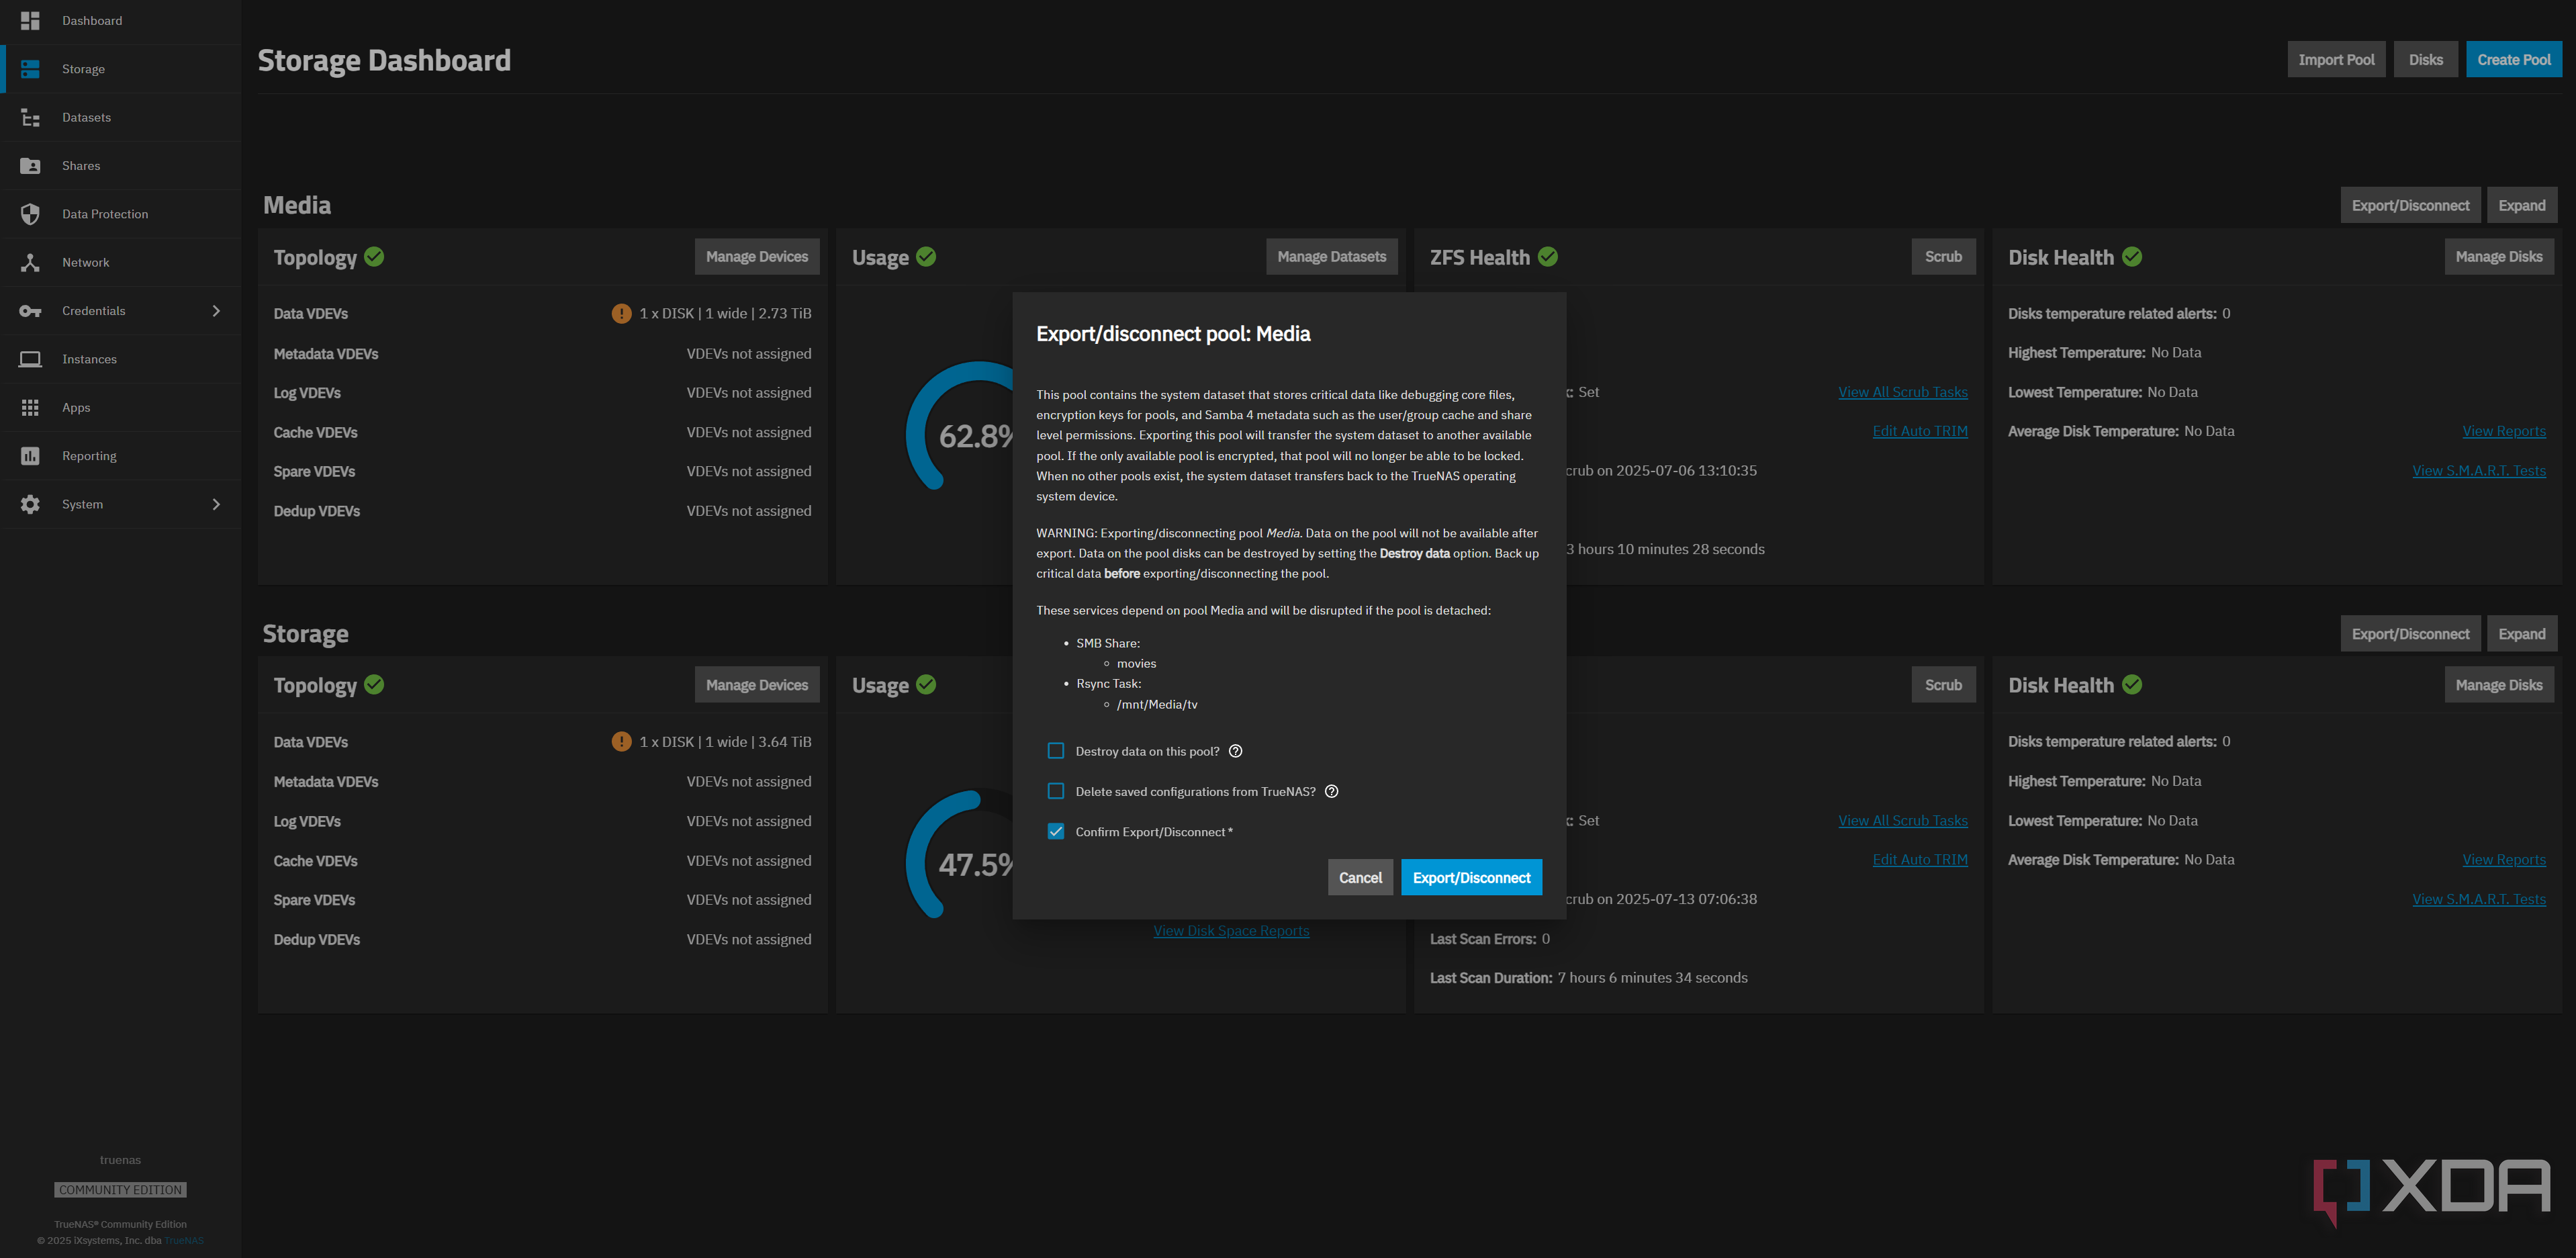Click the Create Pool button
This screenshot has width=2576, height=1258.
click(x=2513, y=59)
